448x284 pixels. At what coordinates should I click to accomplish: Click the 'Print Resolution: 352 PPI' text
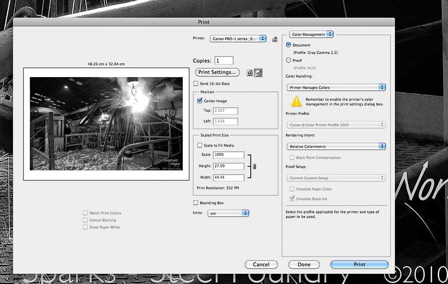click(218, 188)
